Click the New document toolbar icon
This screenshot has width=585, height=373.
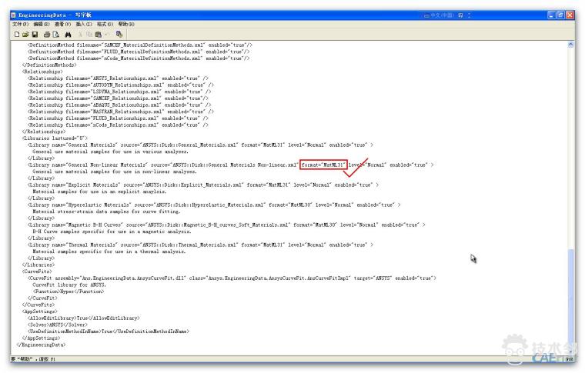[16, 35]
